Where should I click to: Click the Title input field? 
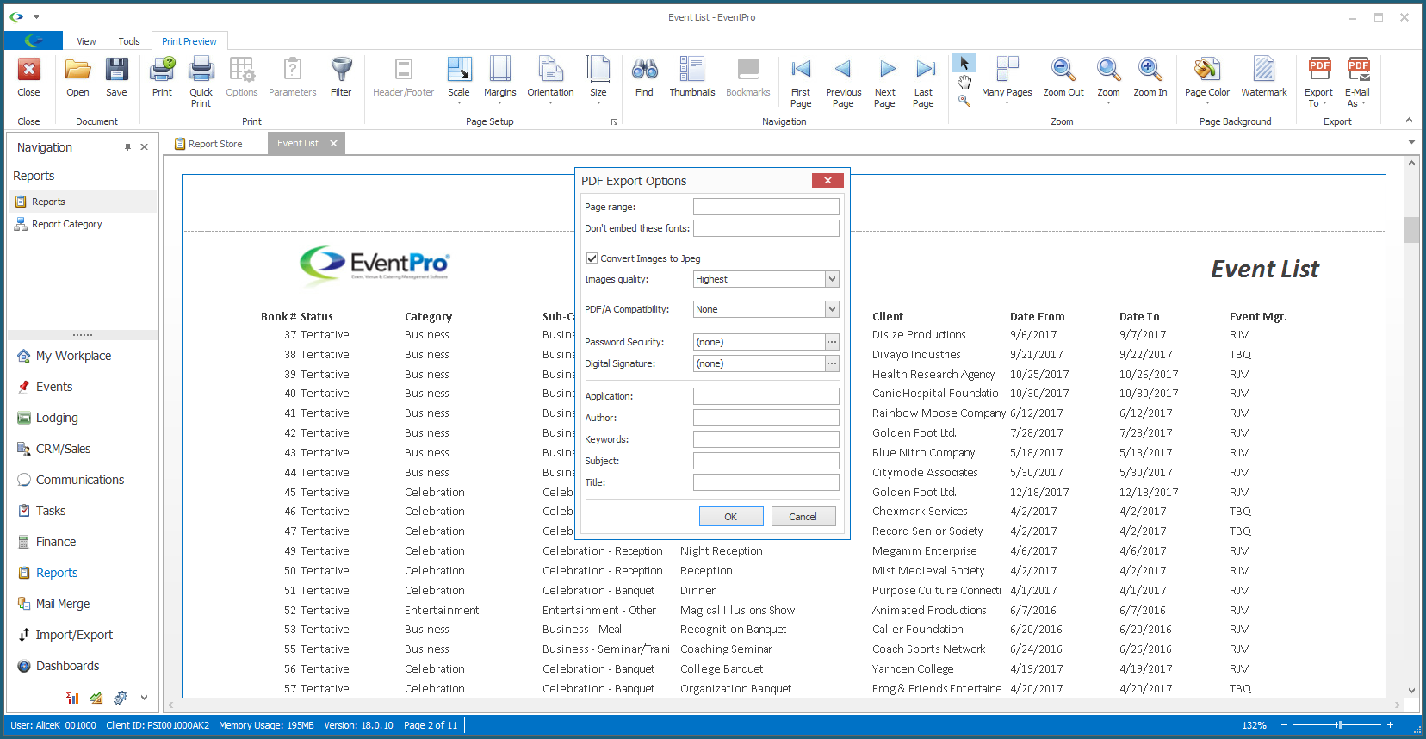[x=766, y=482]
